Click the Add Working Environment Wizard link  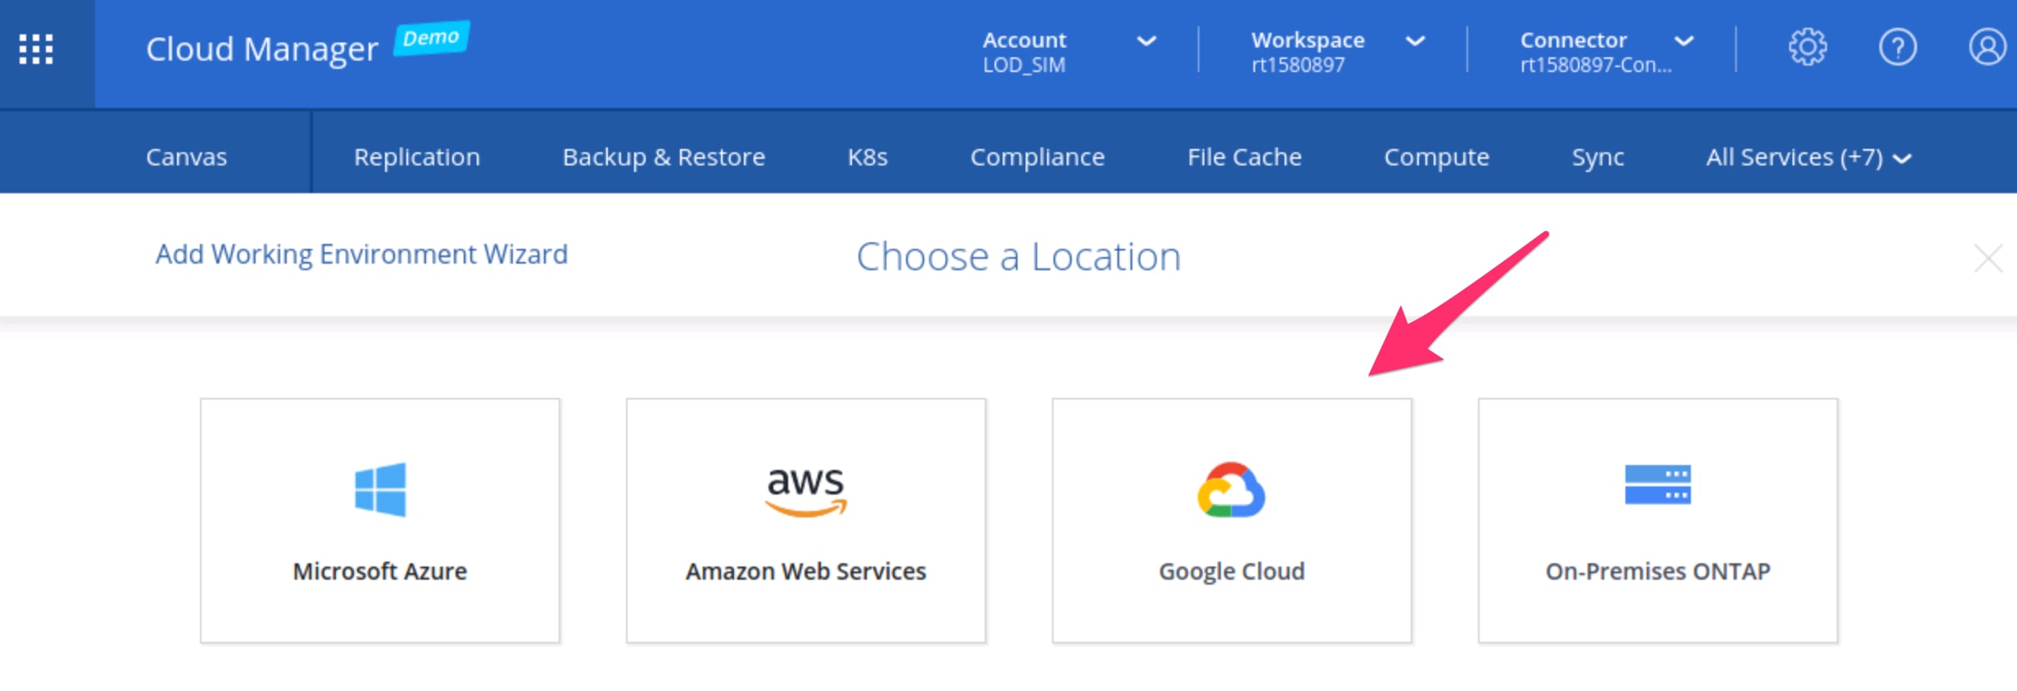point(361,255)
